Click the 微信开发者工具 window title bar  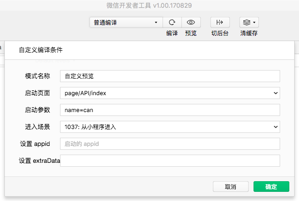click(149, 5)
